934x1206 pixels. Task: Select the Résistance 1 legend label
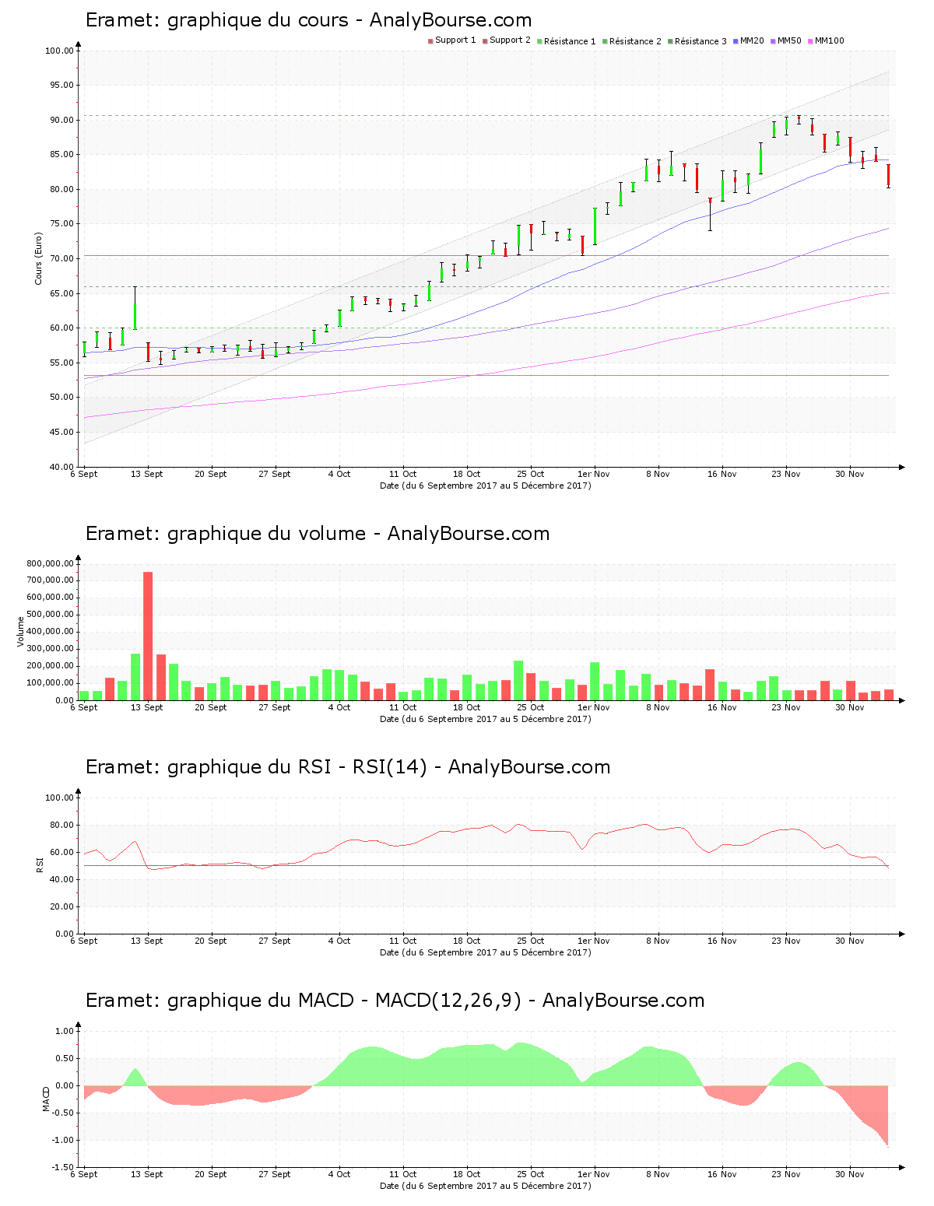(x=570, y=41)
